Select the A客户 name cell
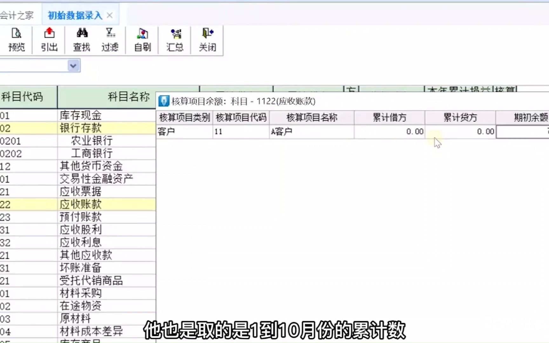This screenshot has height=343, width=549. coord(312,131)
